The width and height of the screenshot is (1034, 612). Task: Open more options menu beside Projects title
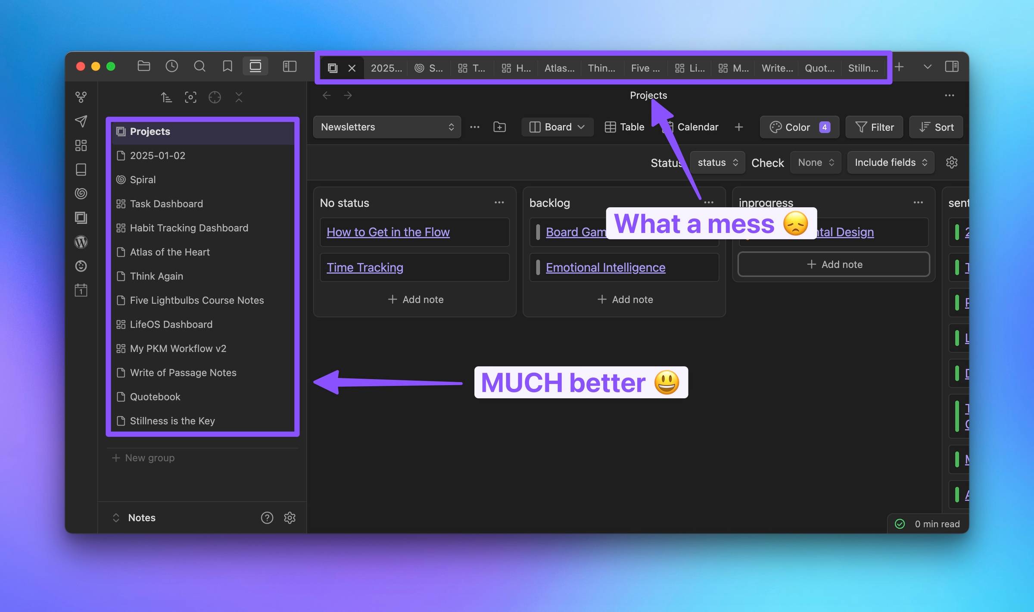point(949,95)
